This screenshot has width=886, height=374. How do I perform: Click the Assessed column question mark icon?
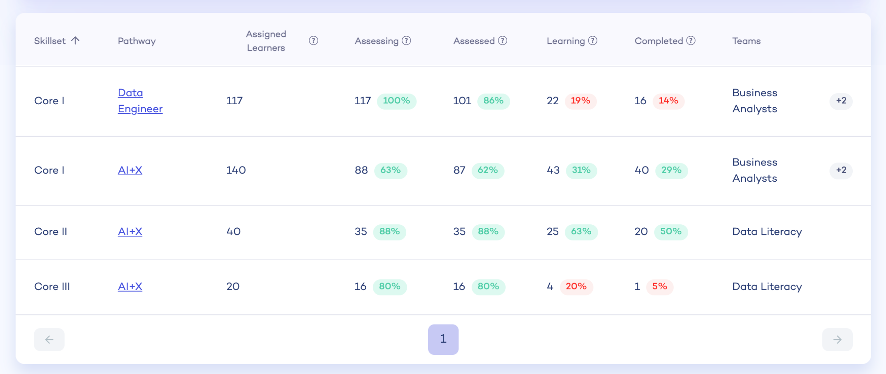pyautogui.click(x=502, y=40)
